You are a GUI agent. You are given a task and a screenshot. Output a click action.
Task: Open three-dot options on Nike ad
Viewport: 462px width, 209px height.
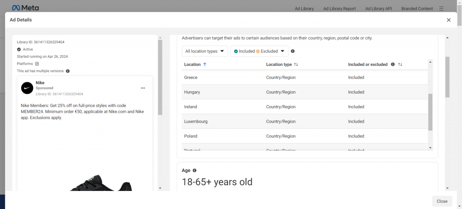coord(143,88)
